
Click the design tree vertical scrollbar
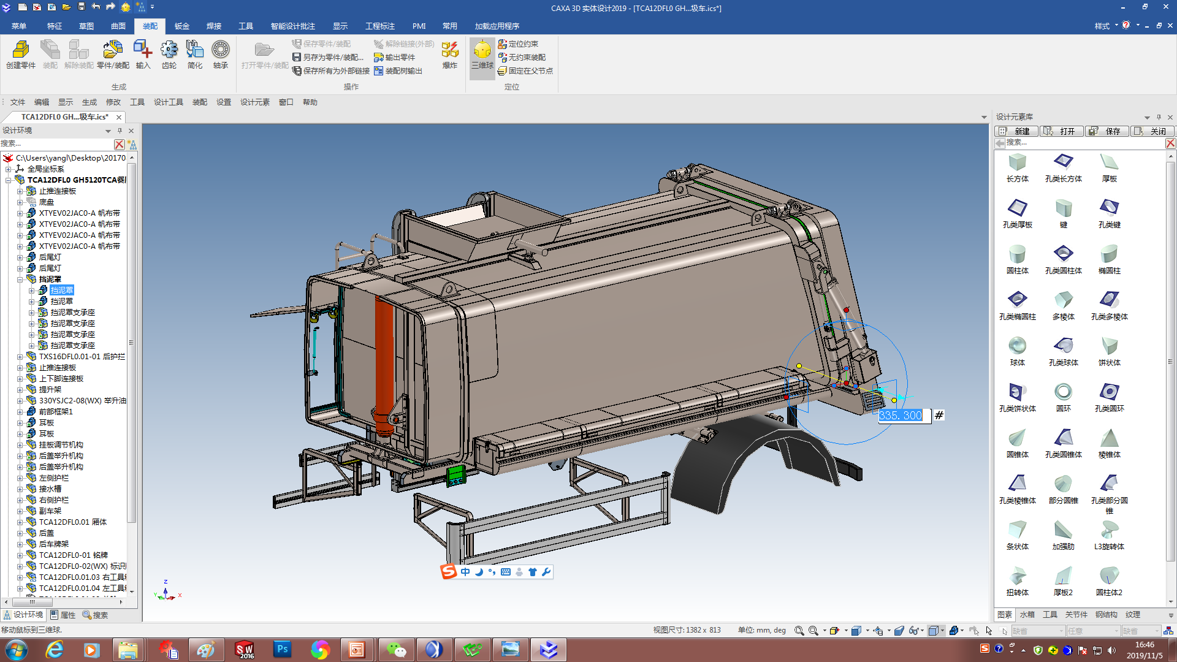tap(131, 343)
